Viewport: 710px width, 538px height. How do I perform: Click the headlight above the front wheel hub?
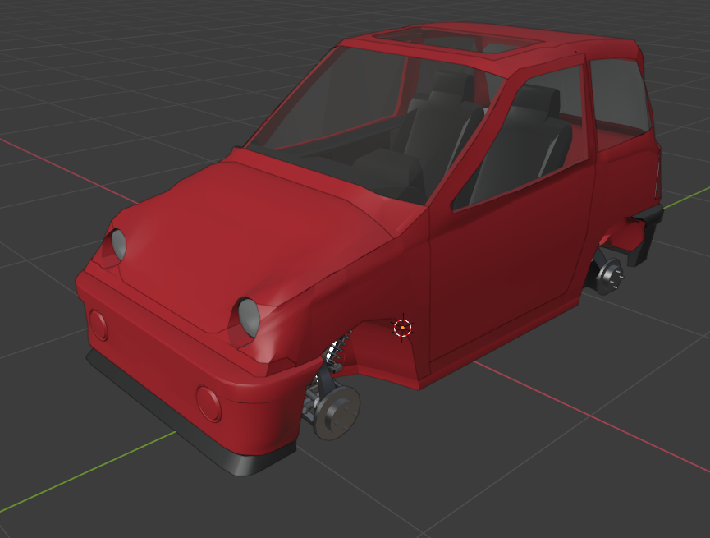[x=249, y=317]
